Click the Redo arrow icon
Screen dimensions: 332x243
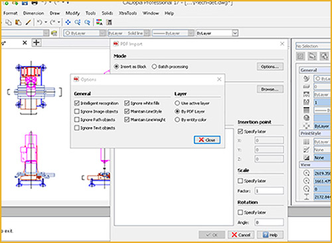[52, 23]
